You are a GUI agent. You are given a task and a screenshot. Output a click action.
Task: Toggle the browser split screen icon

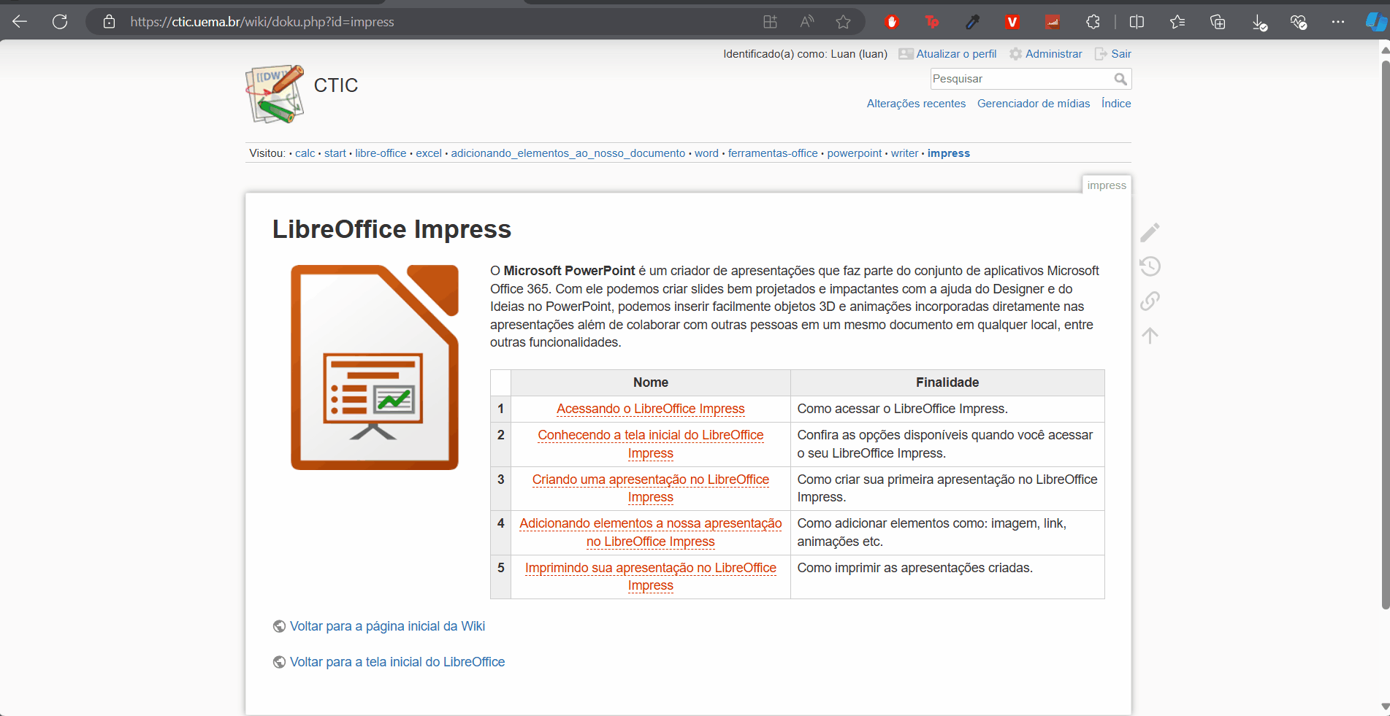tap(1137, 22)
